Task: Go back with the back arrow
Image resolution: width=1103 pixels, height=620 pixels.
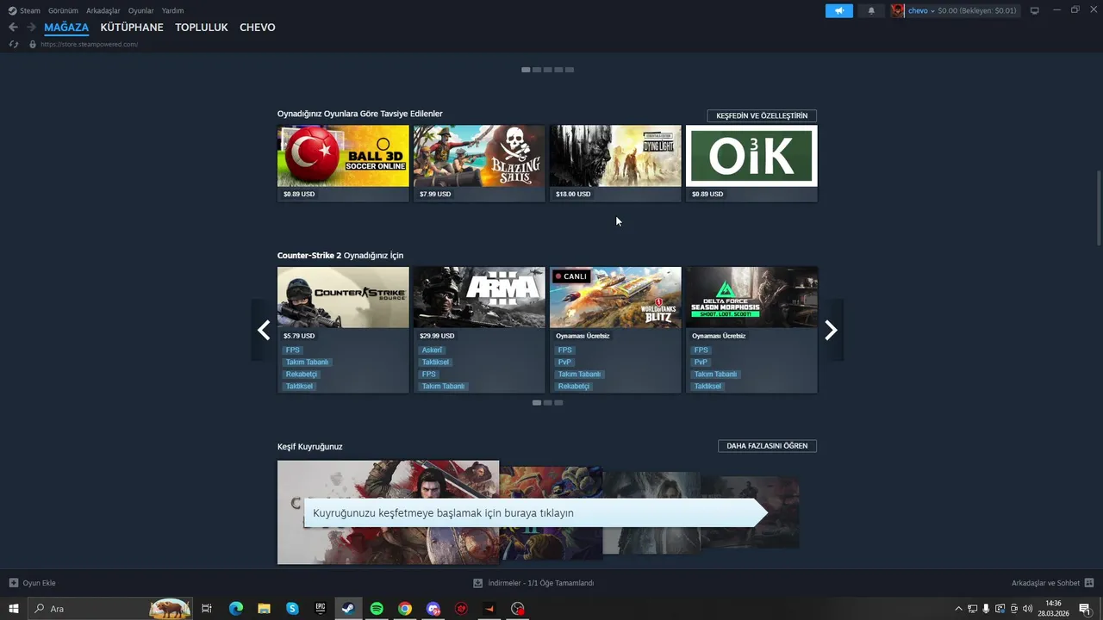Action: [13, 28]
